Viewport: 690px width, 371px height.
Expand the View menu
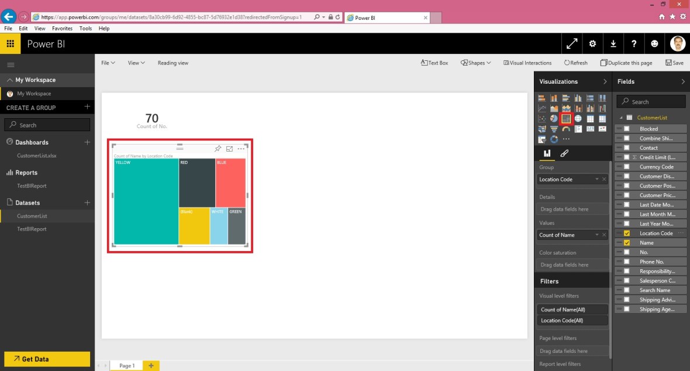point(135,63)
